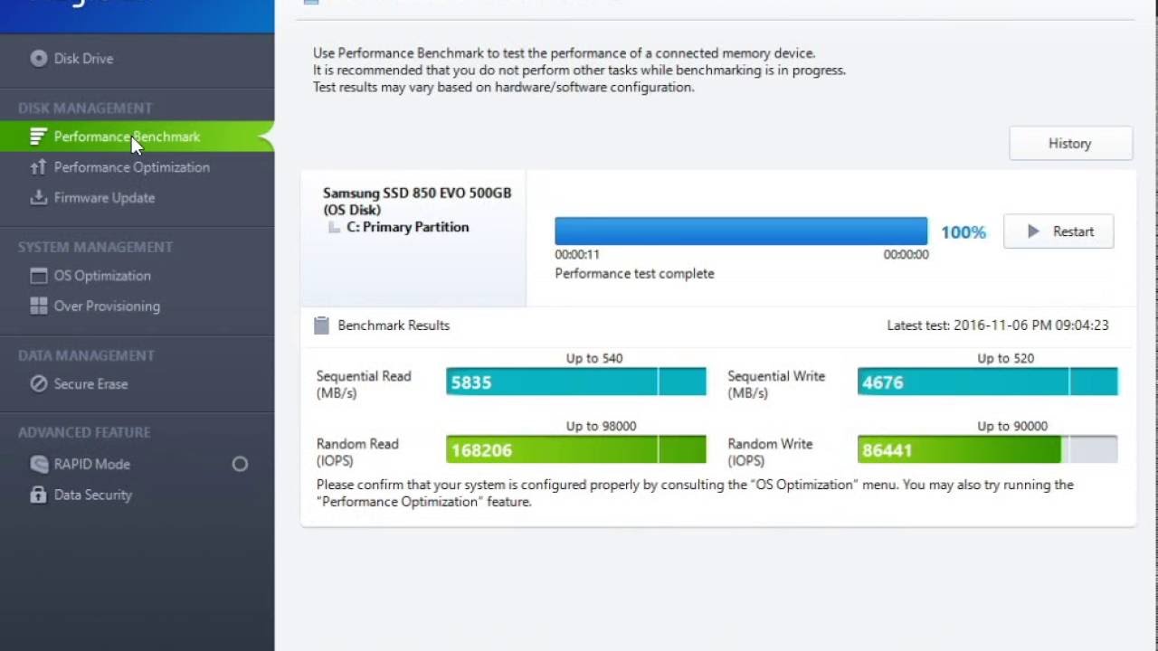Select C: Primary Partition entry
Viewport: 1158px width, 651px height.
(407, 227)
